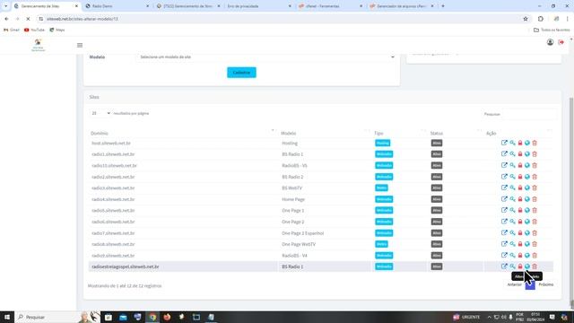The image size is (574, 323).
Task: Click the globe icon for radio5.siteweb.net.br
Action: [527, 210]
